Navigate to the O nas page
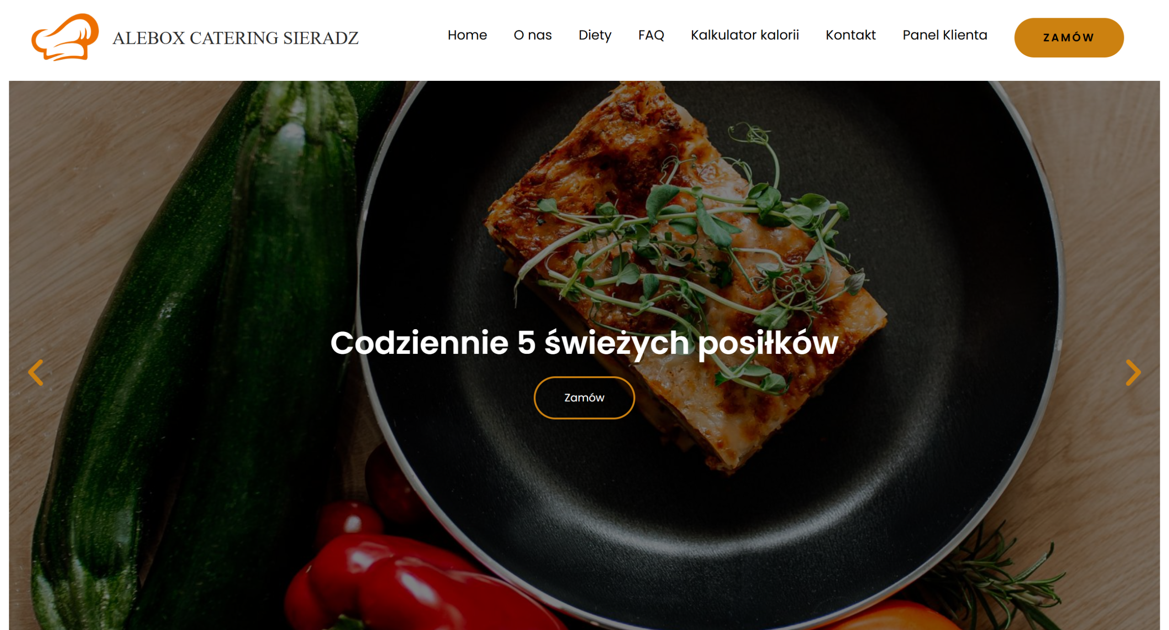Screen dimensions: 1169x630 (x=532, y=35)
